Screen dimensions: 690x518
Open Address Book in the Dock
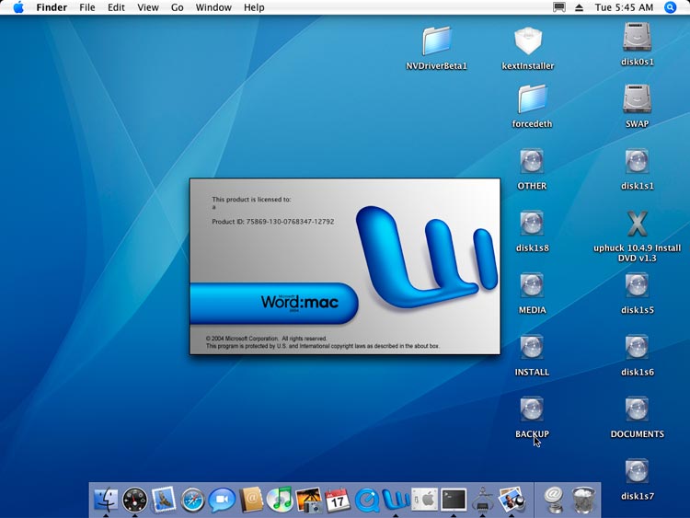(x=251, y=500)
